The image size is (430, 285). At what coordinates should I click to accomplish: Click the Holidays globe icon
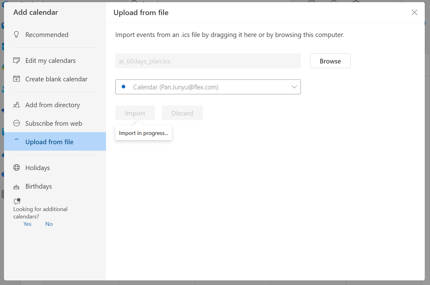(x=17, y=168)
